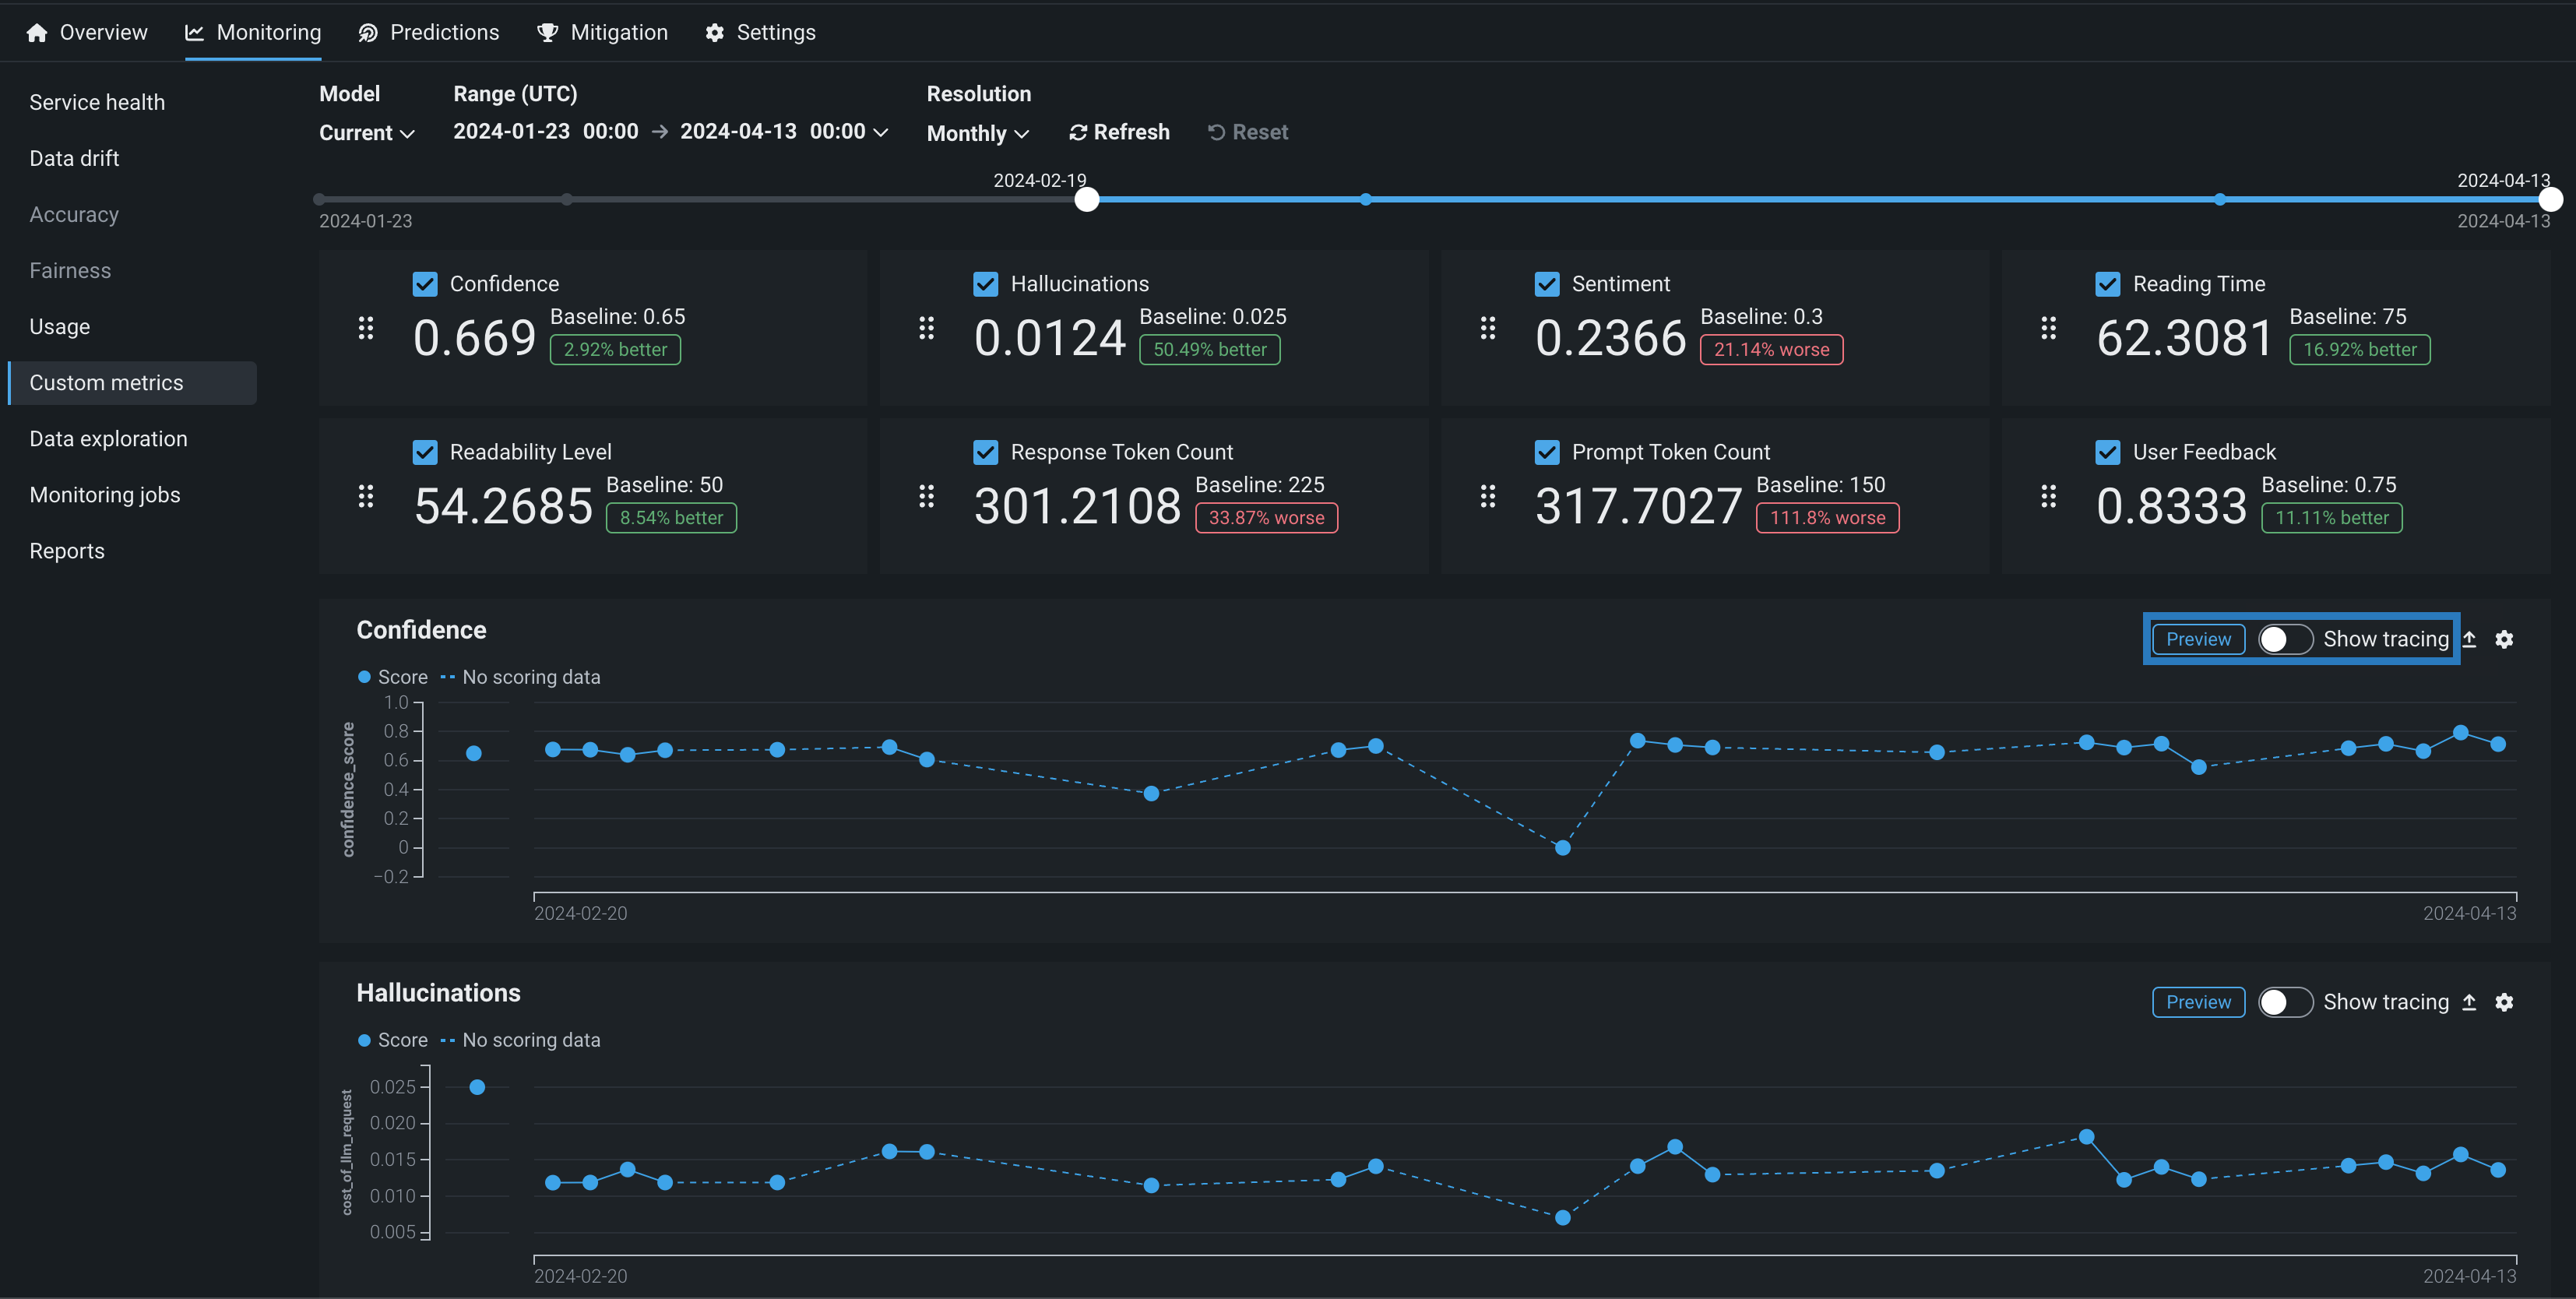The image size is (2576, 1299).
Task: Click drag handle on Sentiment tile
Action: tap(1487, 328)
